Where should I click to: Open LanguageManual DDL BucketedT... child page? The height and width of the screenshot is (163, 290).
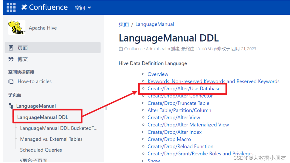coord(59,128)
